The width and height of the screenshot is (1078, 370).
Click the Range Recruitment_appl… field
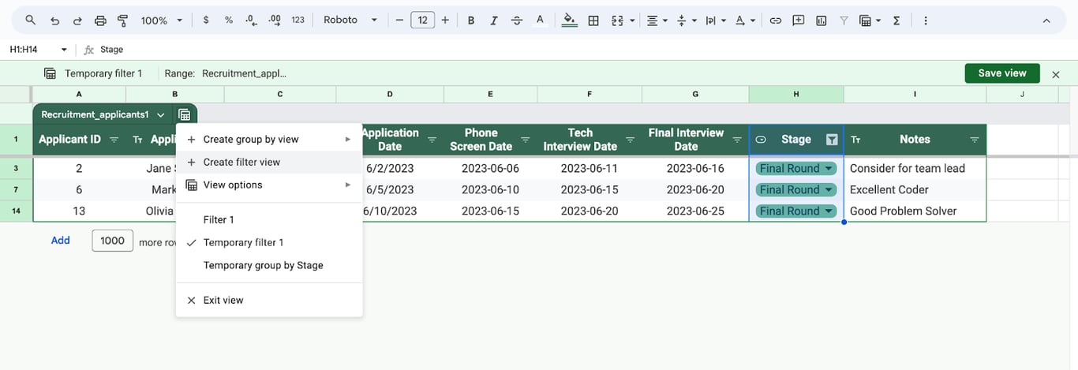pyautogui.click(x=244, y=73)
